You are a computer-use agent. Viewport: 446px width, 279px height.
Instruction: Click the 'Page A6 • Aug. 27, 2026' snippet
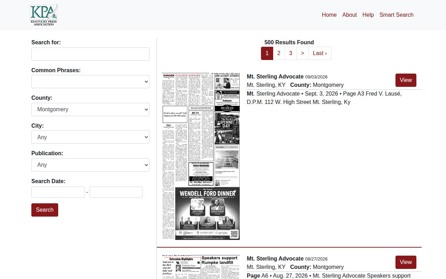coord(278,276)
